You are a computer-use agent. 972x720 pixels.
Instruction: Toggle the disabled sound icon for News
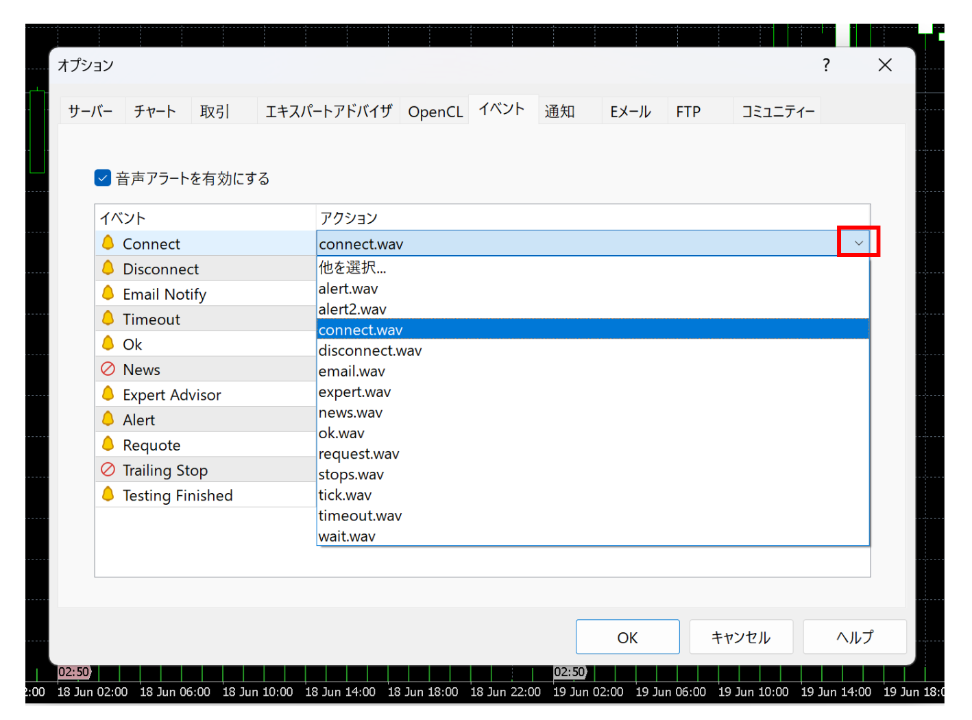coord(108,369)
